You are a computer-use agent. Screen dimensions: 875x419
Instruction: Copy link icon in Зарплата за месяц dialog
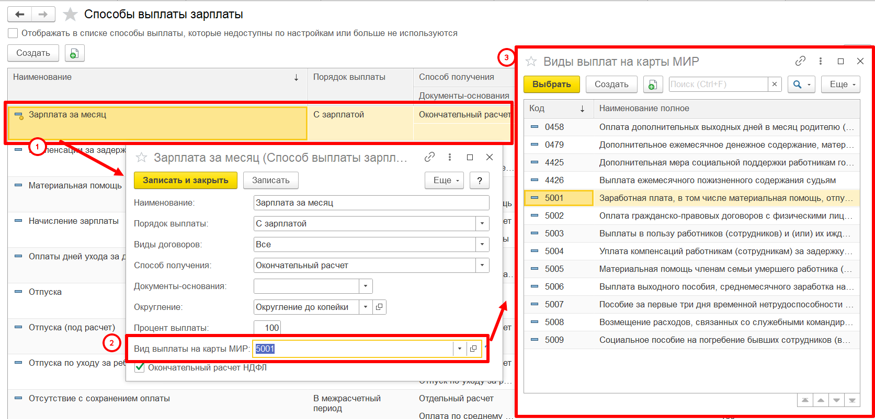[429, 157]
